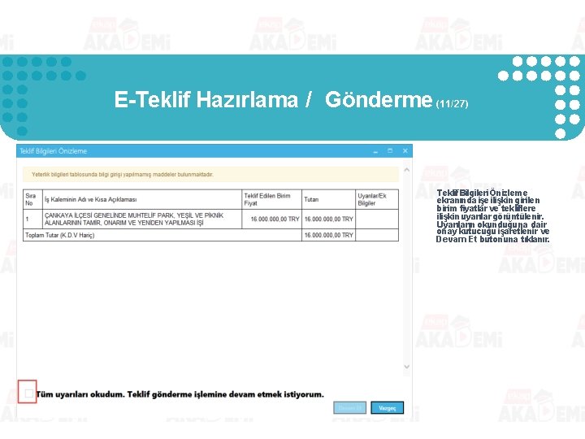Click the scrollbar up arrow
Screen dimensions: 585x439
[x=407, y=170]
